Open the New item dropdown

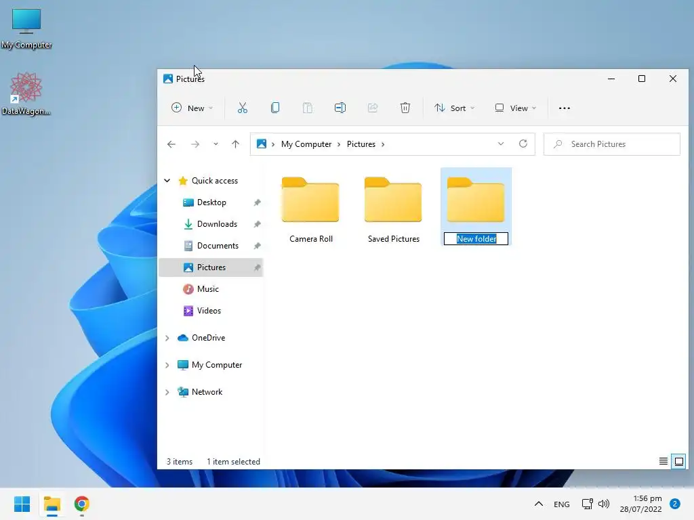[x=192, y=108]
